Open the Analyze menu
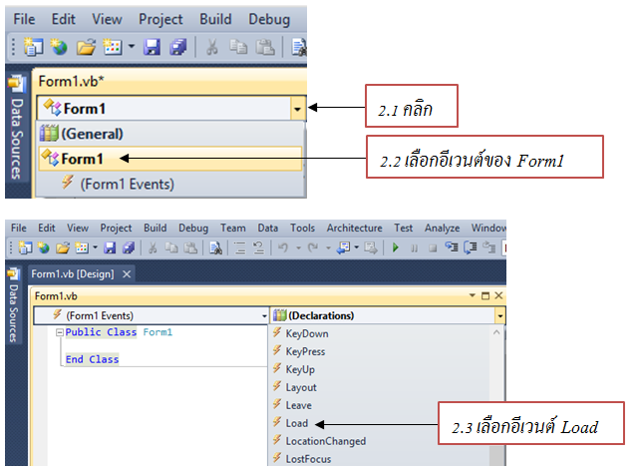Screen dimensions: 642x472 coord(442,228)
